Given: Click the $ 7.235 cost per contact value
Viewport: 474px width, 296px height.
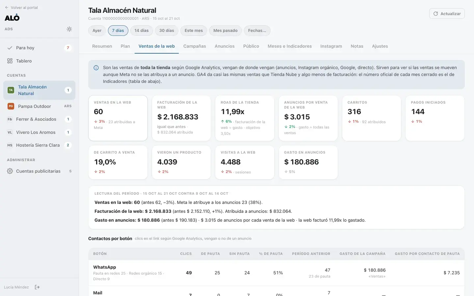Looking at the screenshot, I should pos(452,273).
